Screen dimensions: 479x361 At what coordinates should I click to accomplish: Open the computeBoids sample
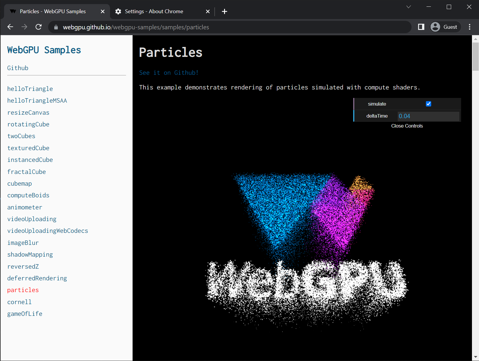point(28,195)
